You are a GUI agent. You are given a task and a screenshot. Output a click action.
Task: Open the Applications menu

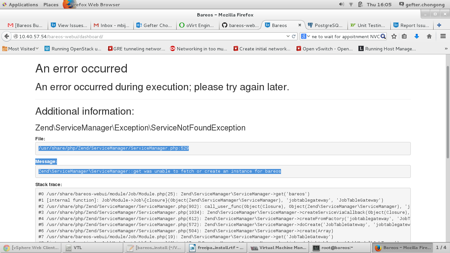(x=20, y=5)
